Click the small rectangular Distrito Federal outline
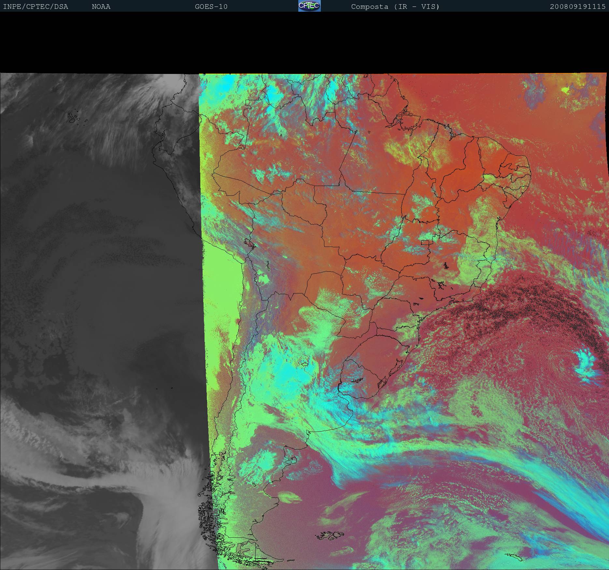This screenshot has width=609, height=570. tap(425, 242)
